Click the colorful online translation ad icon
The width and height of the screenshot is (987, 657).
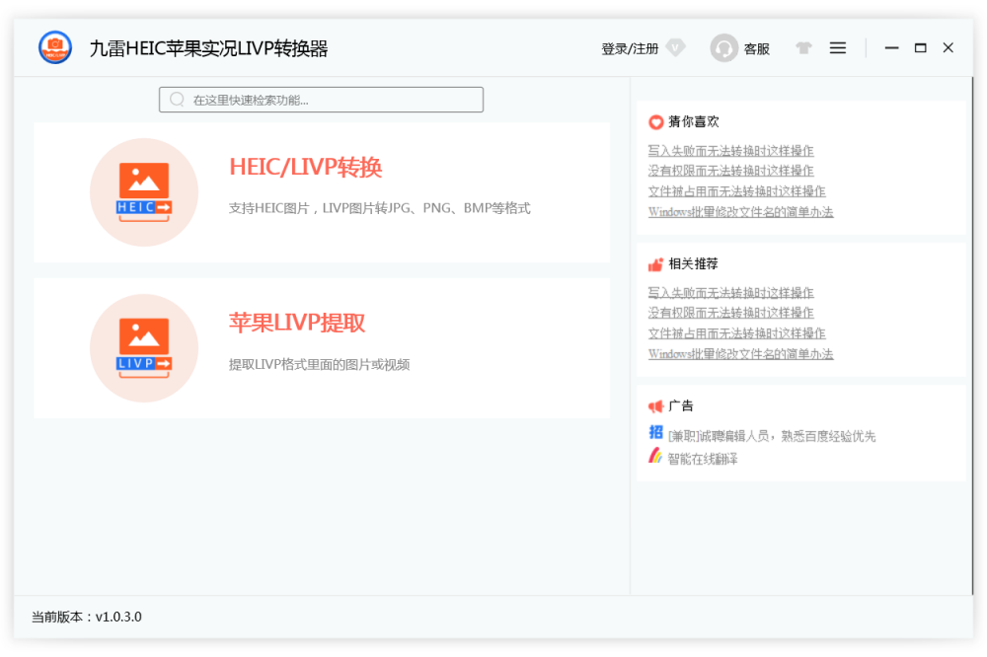point(655,456)
